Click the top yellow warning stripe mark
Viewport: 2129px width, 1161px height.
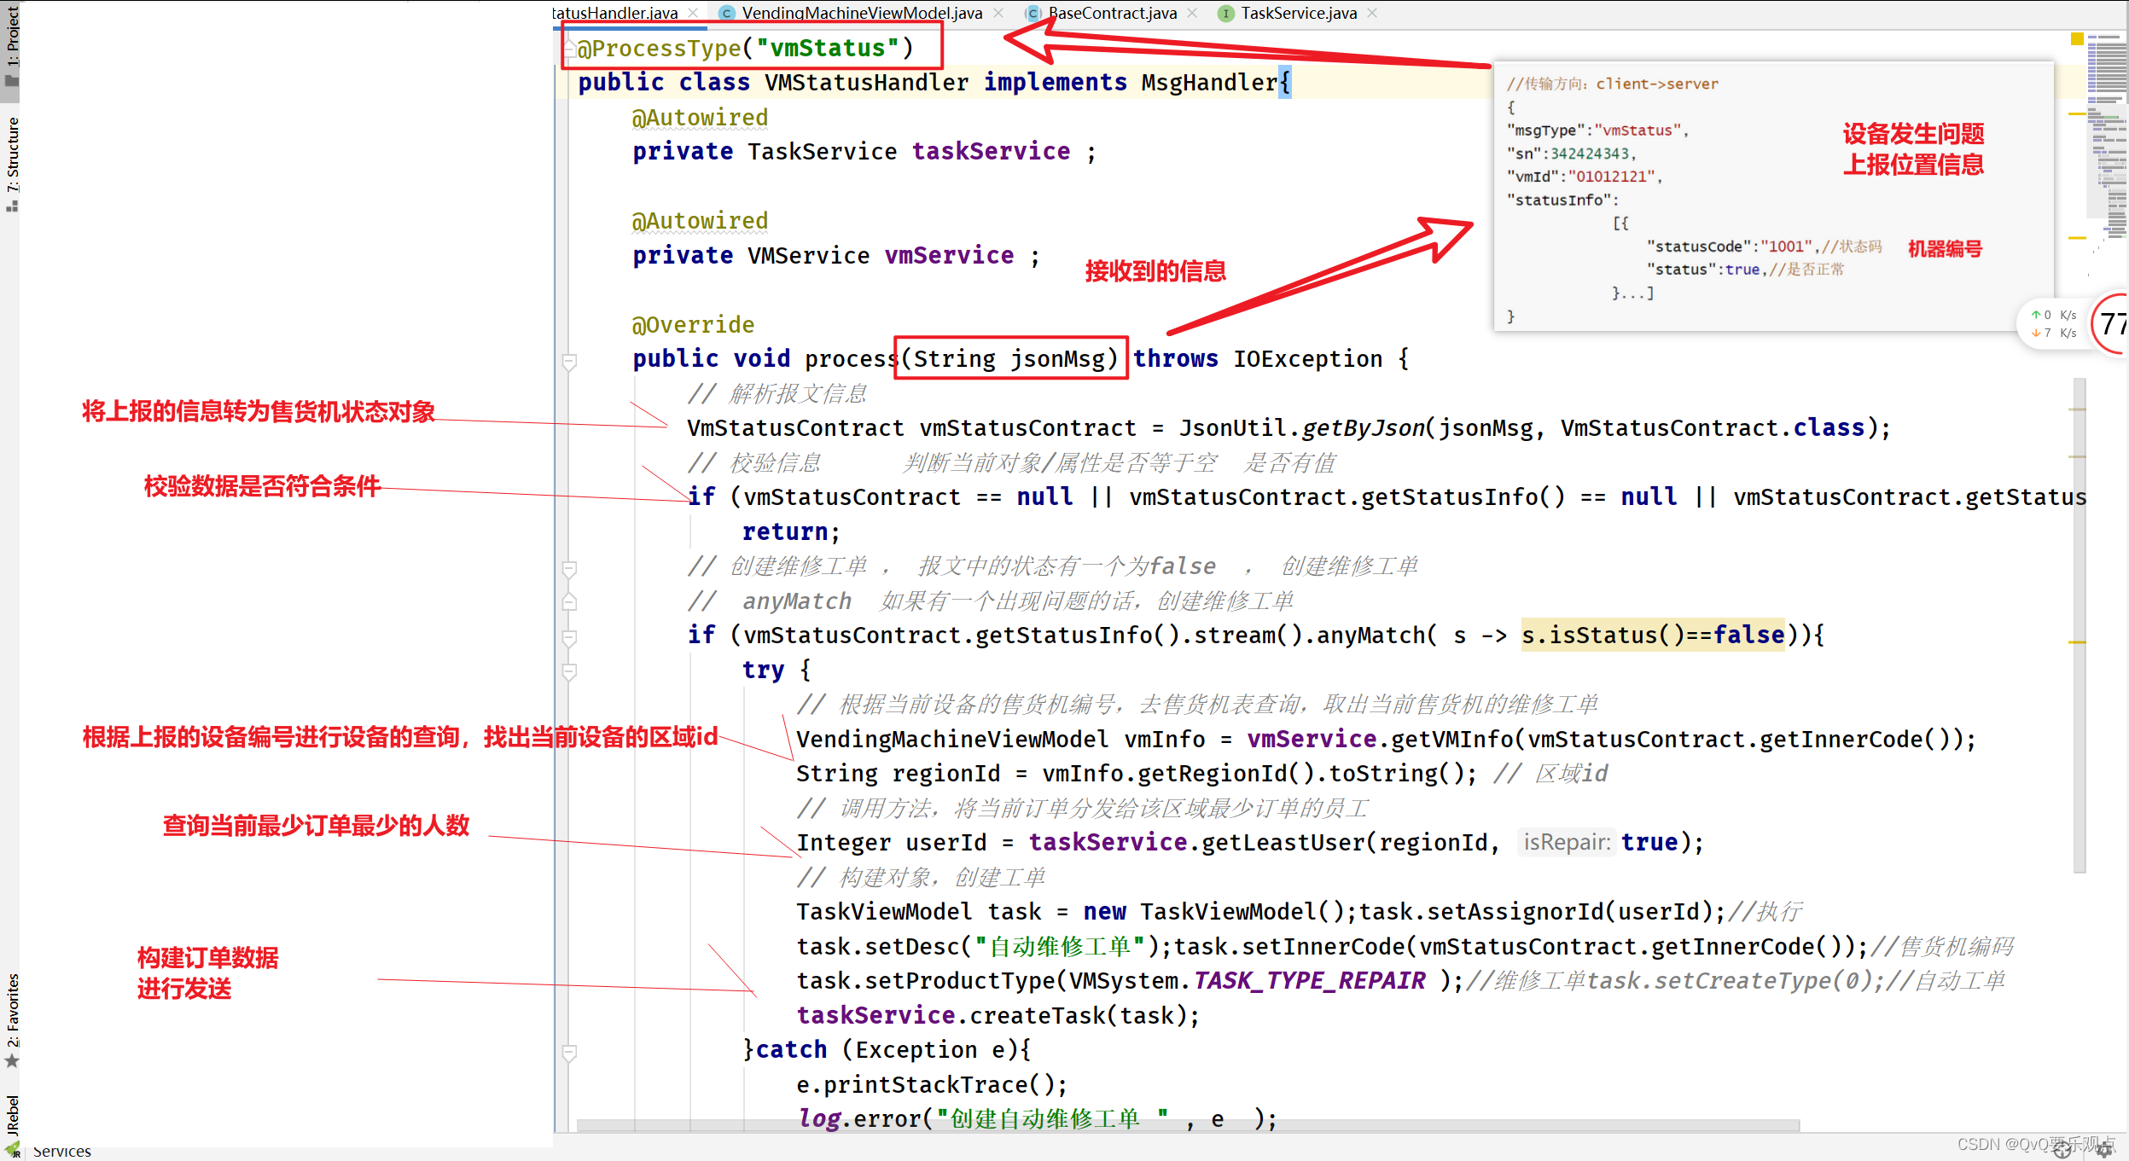[2077, 113]
